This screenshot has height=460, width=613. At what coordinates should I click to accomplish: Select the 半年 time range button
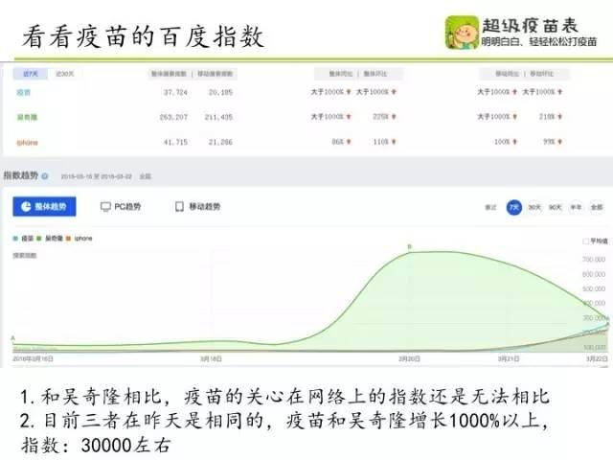(576, 207)
